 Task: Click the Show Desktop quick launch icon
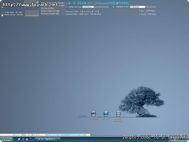(x=19, y=139)
